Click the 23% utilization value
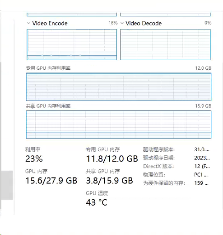Screen dimensions: 223x235 click(34, 159)
